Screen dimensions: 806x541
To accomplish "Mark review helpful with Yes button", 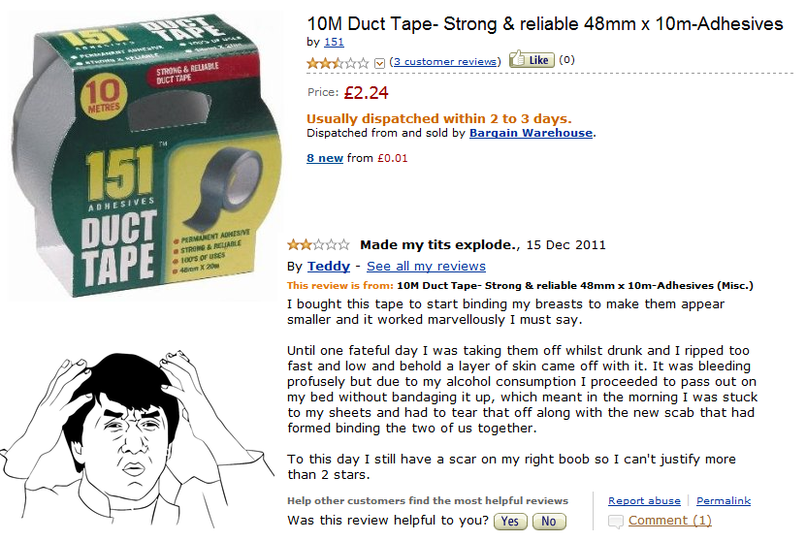I will coord(510,521).
